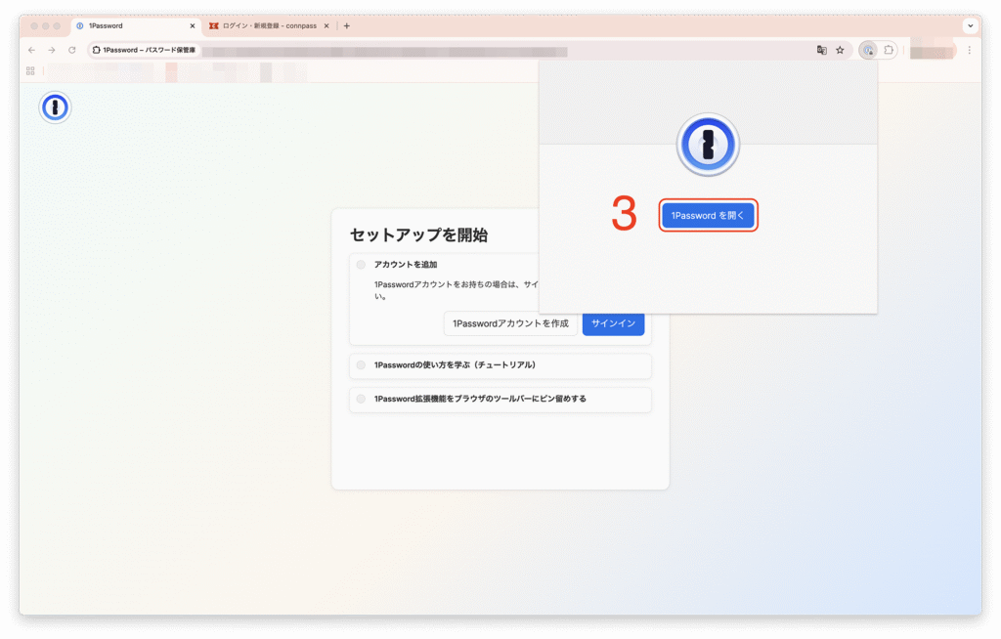
Task: Switch to the ログイン・新規登録 - connpass tab
Action: pyautogui.click(x=268, y=26)
